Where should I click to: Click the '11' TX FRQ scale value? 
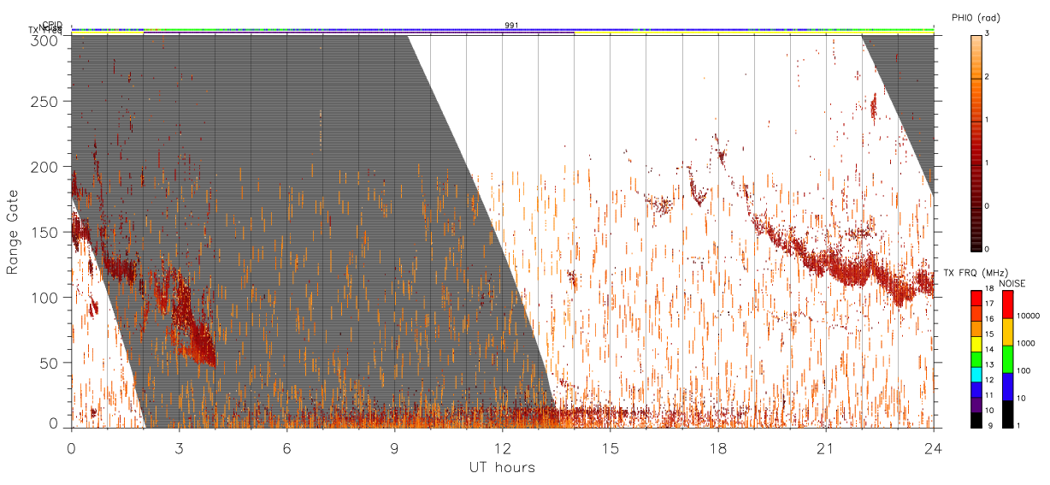pyautogui.click(x=990, y=395)
